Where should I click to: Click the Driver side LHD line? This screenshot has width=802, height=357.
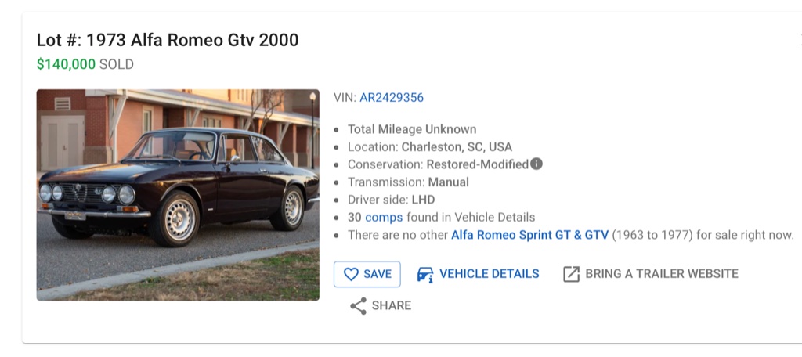coord(391,200)
